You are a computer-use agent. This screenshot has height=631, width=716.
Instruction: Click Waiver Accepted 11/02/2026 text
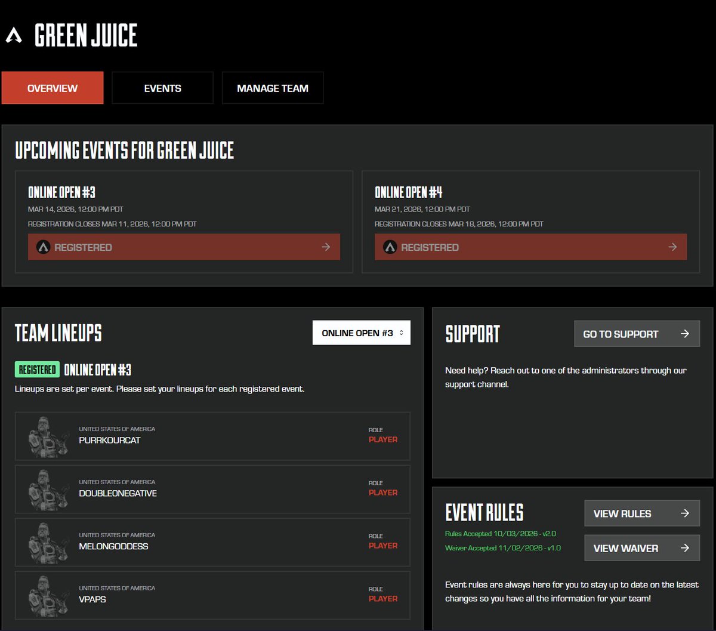[503, 548]
